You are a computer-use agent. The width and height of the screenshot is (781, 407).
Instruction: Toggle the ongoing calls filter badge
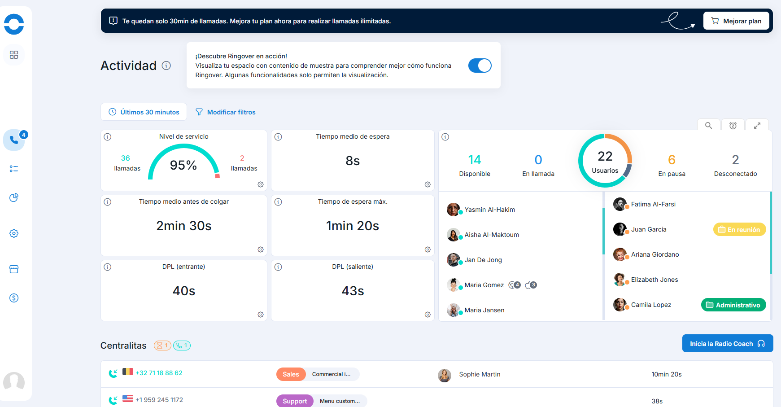click(x=182, y=346)
